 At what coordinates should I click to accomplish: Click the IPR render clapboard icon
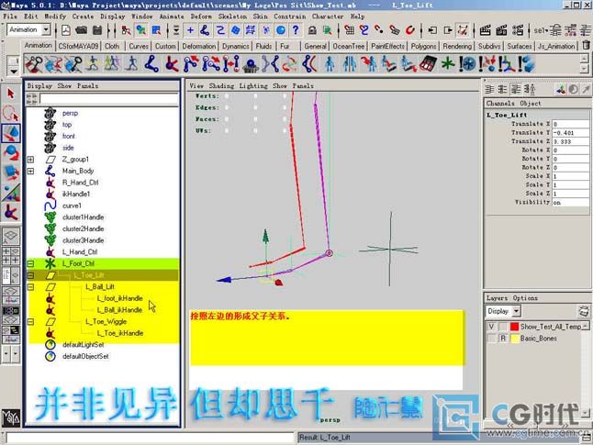point(501,30)
